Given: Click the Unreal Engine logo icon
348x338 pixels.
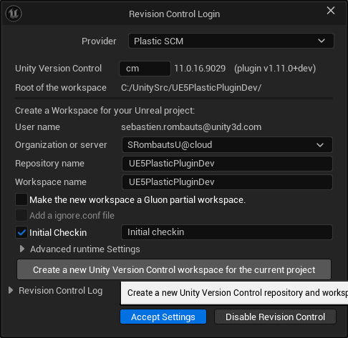Looking at the screenshot, I should pos(14,14).
